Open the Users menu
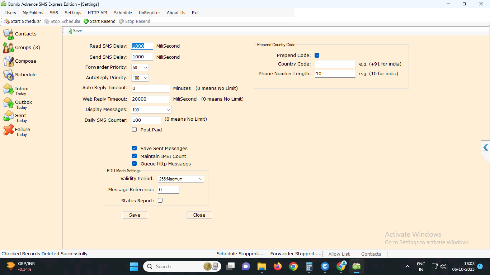This screenshot has height=275, width=490. tap(11, 13)
